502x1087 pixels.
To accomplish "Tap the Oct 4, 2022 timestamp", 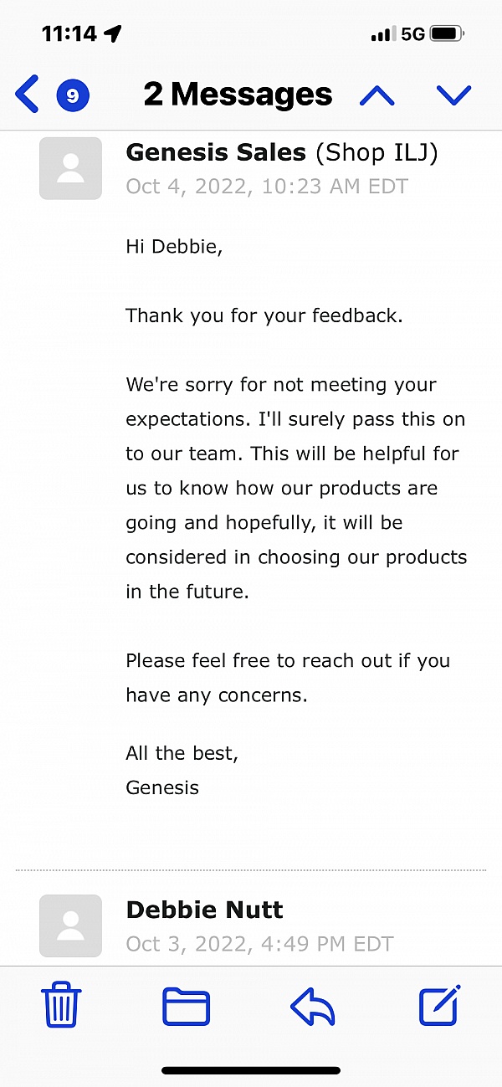I will pos(267,186).
